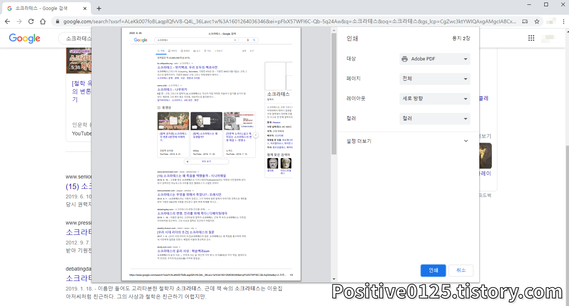Expand the 설정 더보기 section
The width and height of the screenshot is (569, 306).
[408, 141]
